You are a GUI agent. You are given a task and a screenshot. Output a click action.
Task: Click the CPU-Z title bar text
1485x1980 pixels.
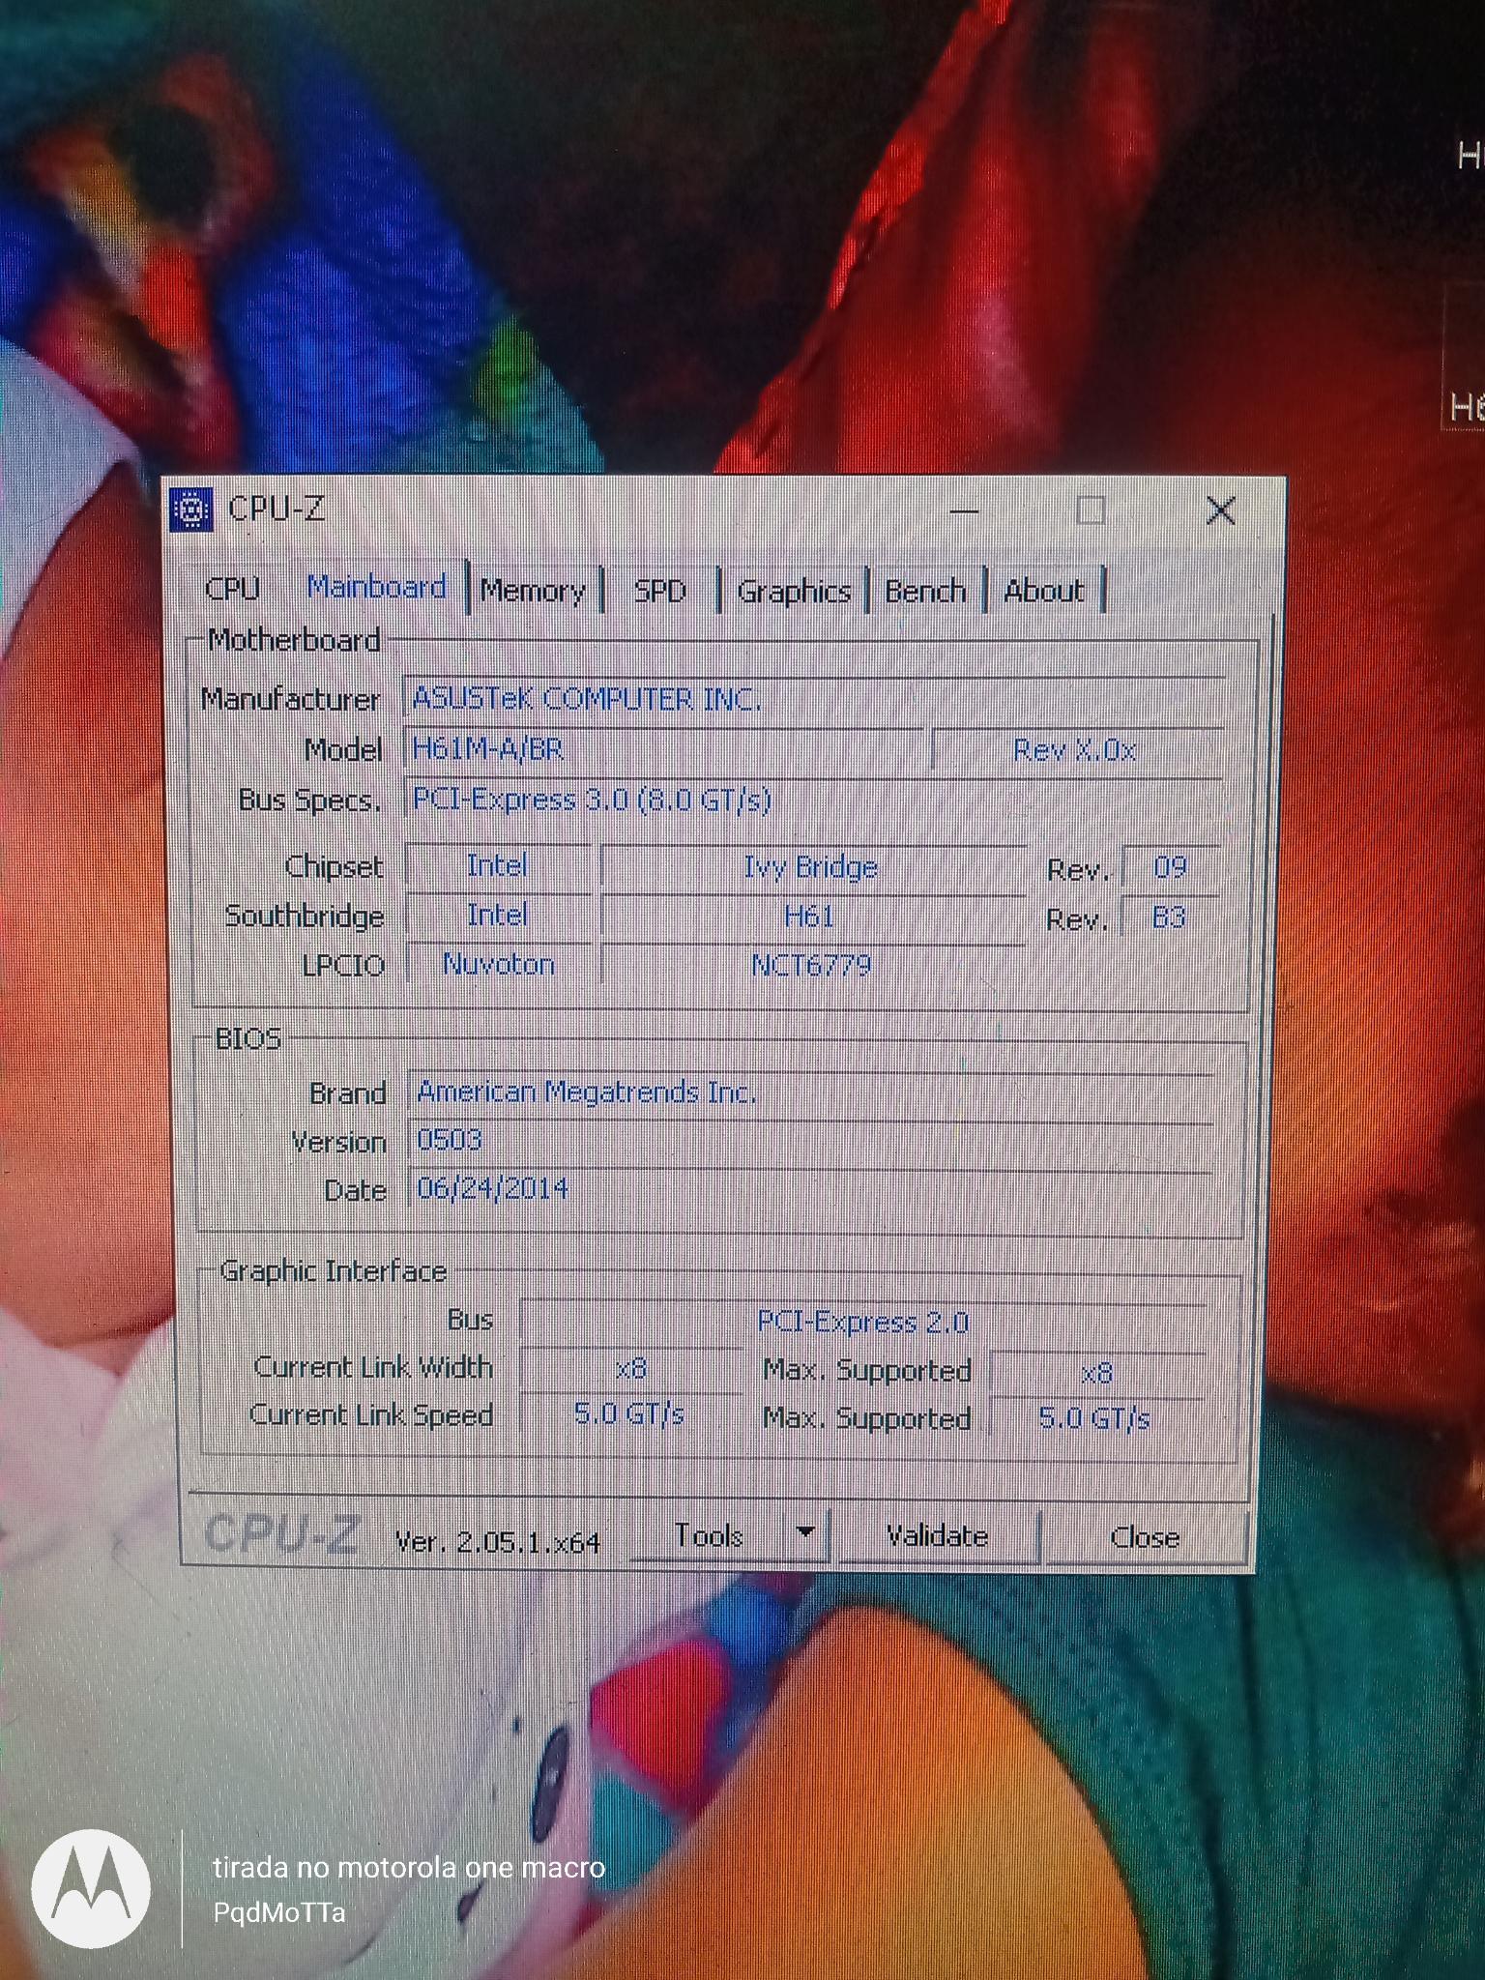click(x=277, y=509)
